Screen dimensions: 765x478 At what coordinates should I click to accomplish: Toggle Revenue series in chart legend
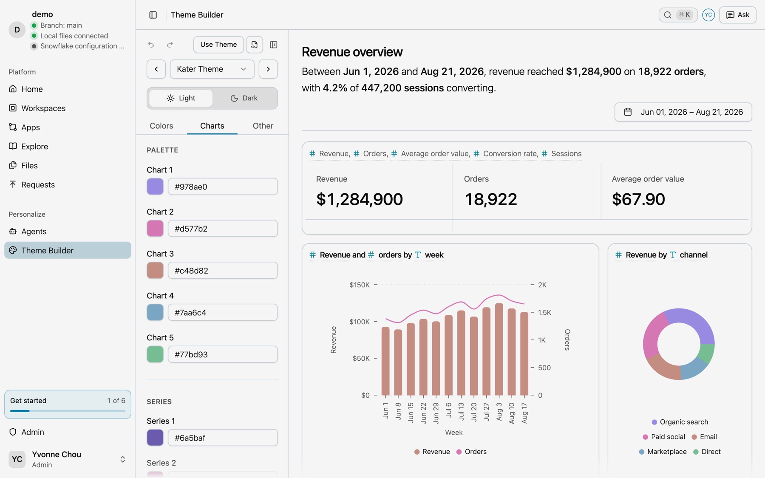[432, 452]
